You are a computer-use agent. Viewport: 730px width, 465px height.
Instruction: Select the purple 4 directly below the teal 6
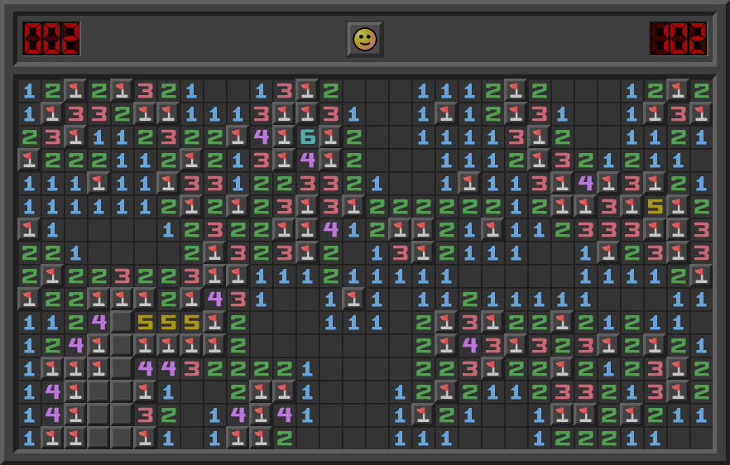click(308, 160)
